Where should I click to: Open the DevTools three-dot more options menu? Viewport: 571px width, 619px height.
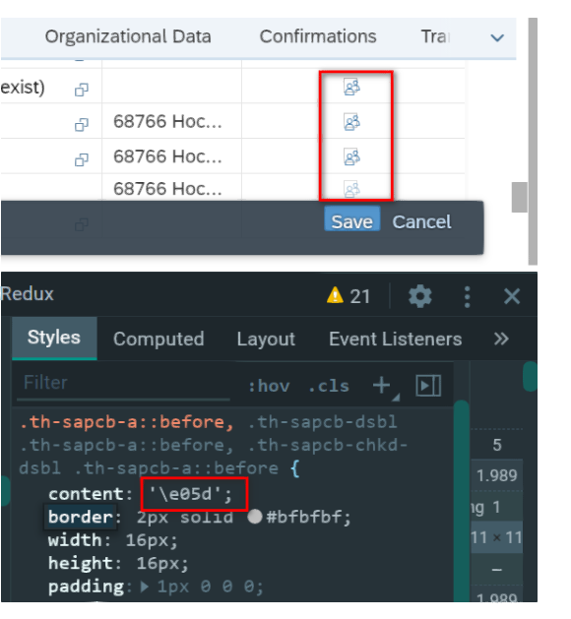(468, 297)
